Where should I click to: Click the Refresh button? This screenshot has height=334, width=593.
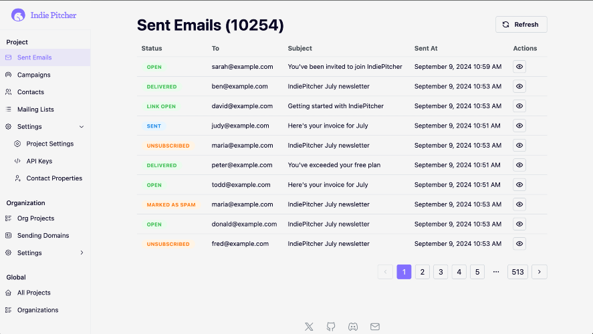click(521, 25)
